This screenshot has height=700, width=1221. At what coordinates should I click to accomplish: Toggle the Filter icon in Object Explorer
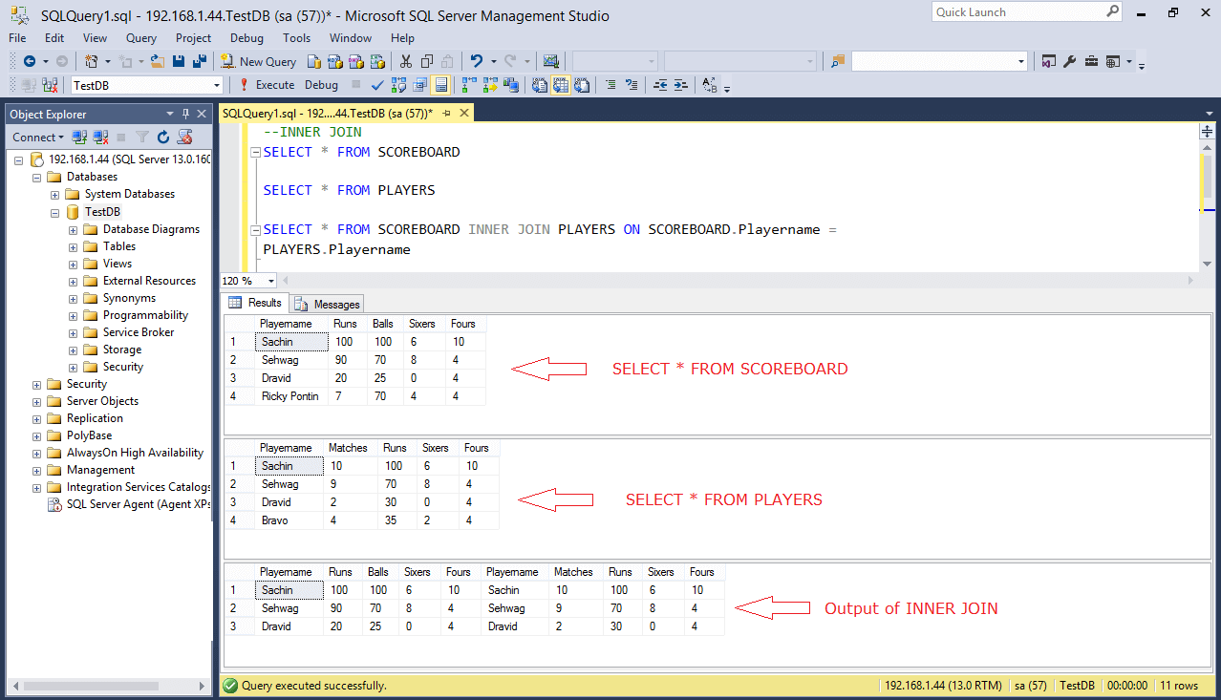(x=142, y=138)
